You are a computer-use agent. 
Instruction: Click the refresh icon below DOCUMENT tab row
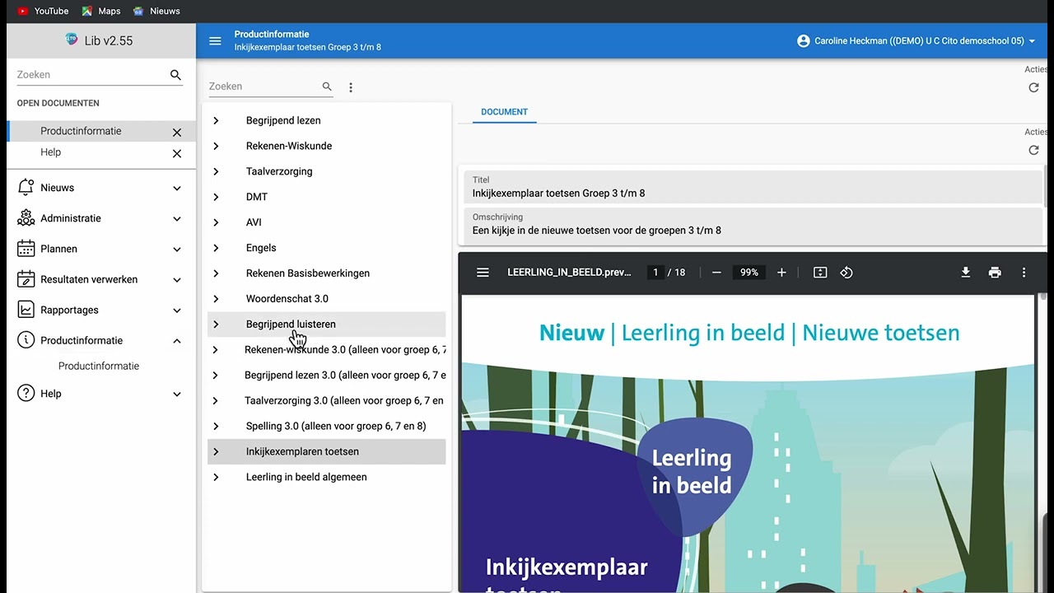click(x=1034, y=150)
